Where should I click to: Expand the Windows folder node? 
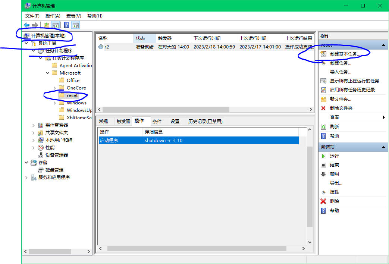[55, 103]
